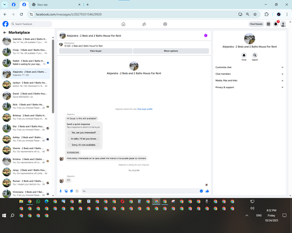This screenshot has height=233, width=292.
Task: Open Gabriela's conversation in the list
Action: coord(26,41)
